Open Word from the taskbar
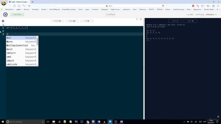This screenshot has height=124, width=221. pyautogui.click(x=99, y=122)
